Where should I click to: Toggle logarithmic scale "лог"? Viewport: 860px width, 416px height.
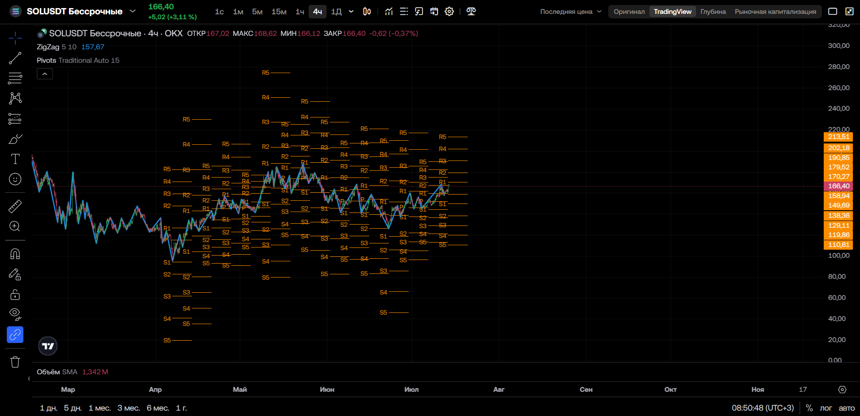[826, 408]
